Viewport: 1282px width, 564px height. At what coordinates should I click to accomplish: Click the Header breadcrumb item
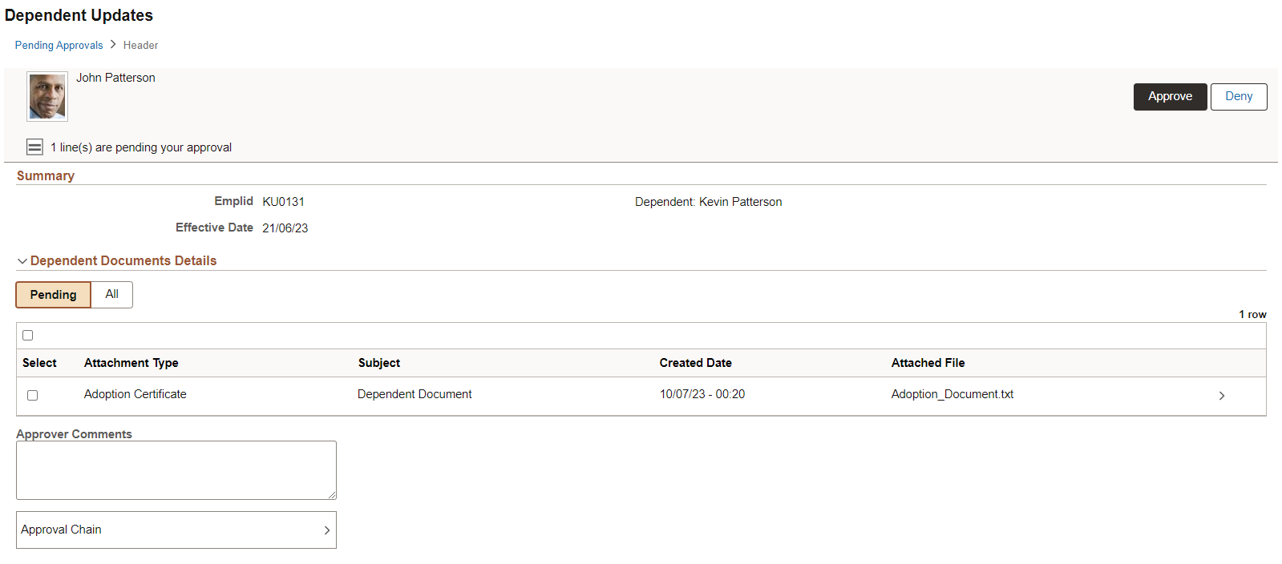coord(140,45)
